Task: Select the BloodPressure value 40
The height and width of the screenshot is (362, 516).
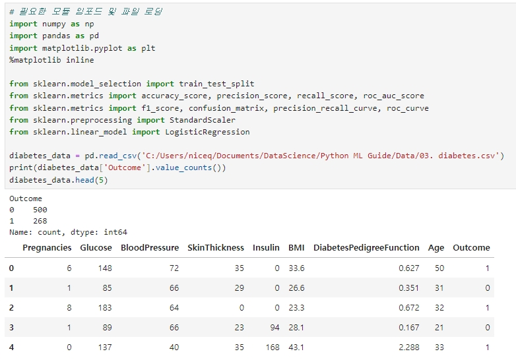Action: click(x=174, y=347)
